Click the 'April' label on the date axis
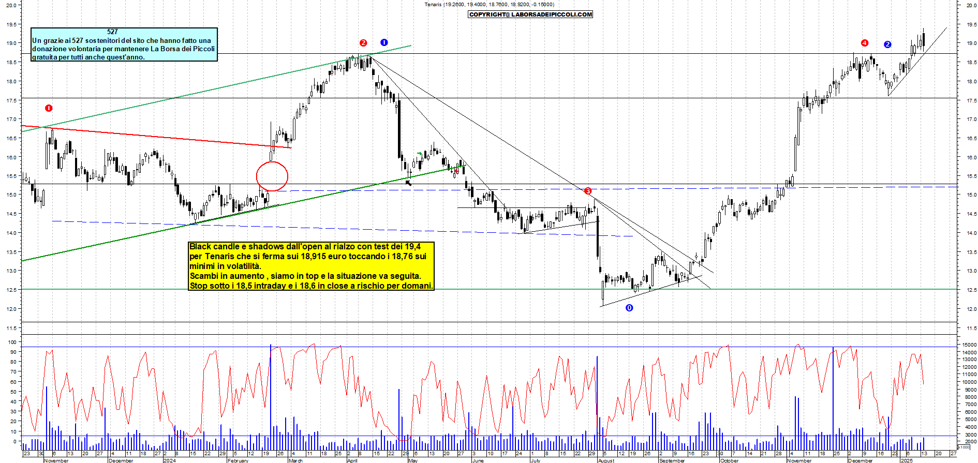This screenshot has height=463, width=978. click(x=352, y=460)
